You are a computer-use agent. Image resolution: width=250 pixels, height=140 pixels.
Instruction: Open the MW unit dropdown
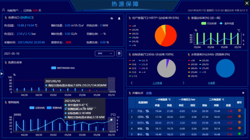[104, 54]
